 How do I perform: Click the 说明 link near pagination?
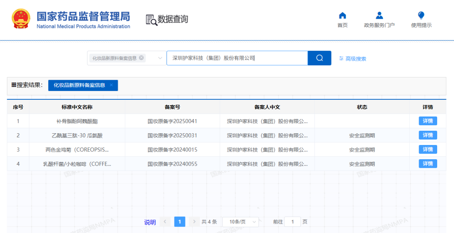[x=150, y=222]
